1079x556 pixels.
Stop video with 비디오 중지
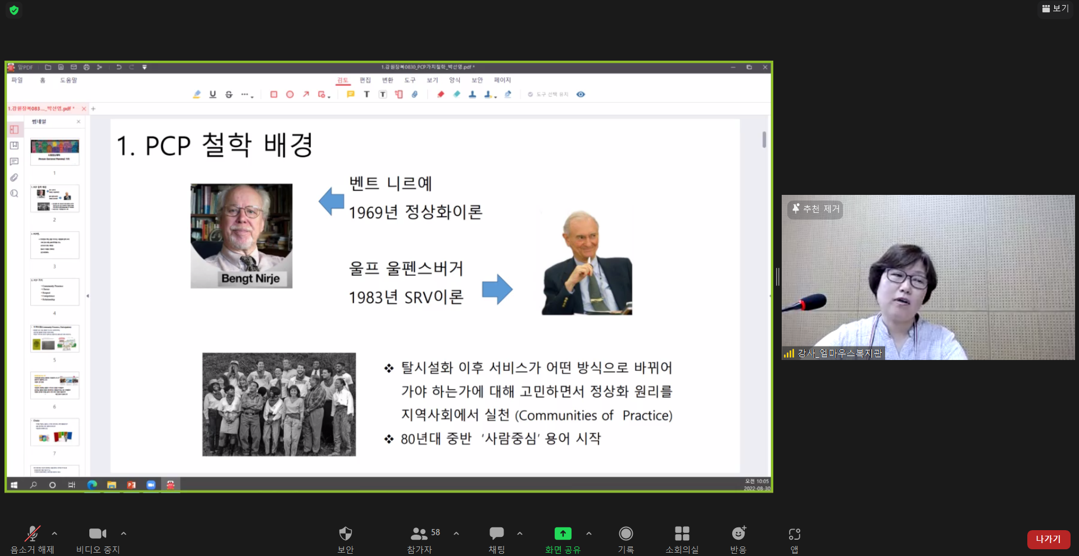click(98, 539)
